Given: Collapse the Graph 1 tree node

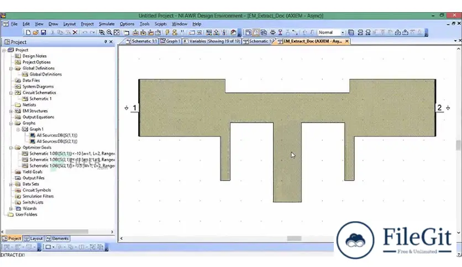Looking at the screenshot, I should (x=18, y=130).
